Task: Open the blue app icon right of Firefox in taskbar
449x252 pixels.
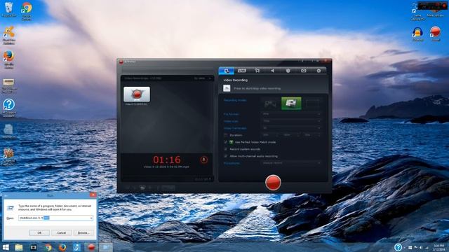Action: [x=76, y=247]
